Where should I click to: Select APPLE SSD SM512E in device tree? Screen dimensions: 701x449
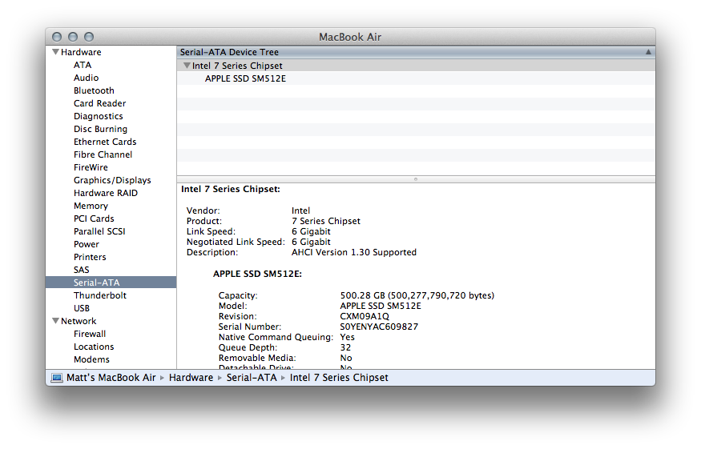[245, 78]
